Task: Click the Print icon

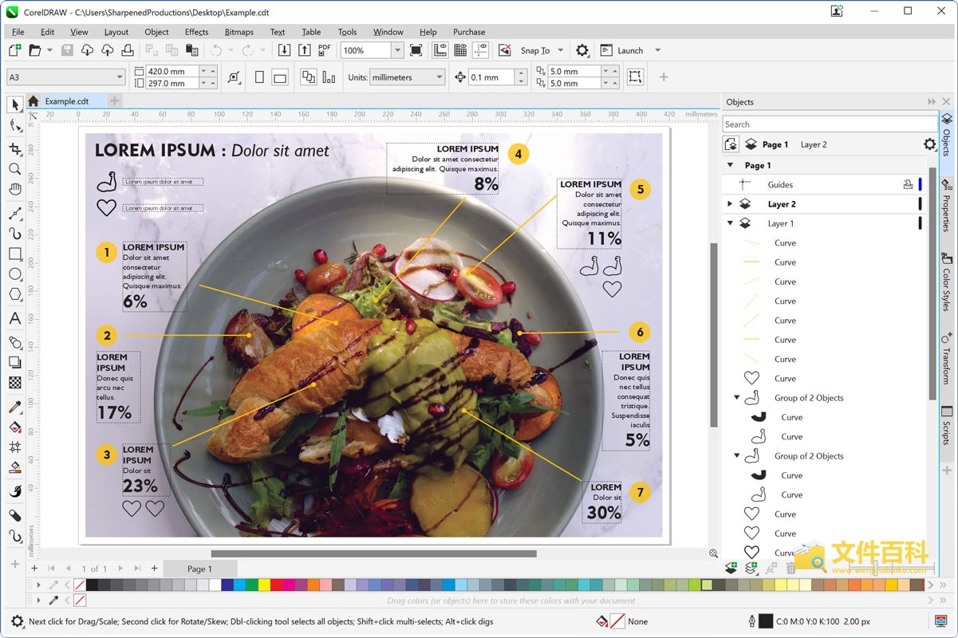Action: click(127, 50)
